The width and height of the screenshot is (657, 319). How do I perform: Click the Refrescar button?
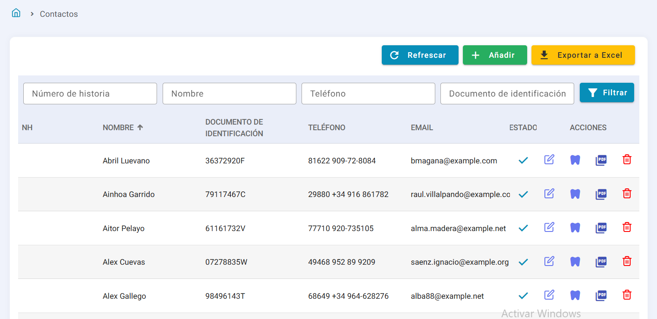click(x=420, y=55)
